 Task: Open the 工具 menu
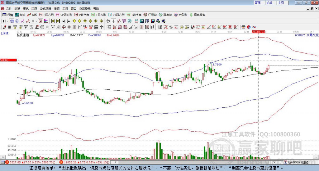coord(65,8)
